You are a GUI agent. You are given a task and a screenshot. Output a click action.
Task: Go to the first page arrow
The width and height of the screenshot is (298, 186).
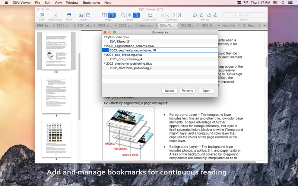pos(163,15)
